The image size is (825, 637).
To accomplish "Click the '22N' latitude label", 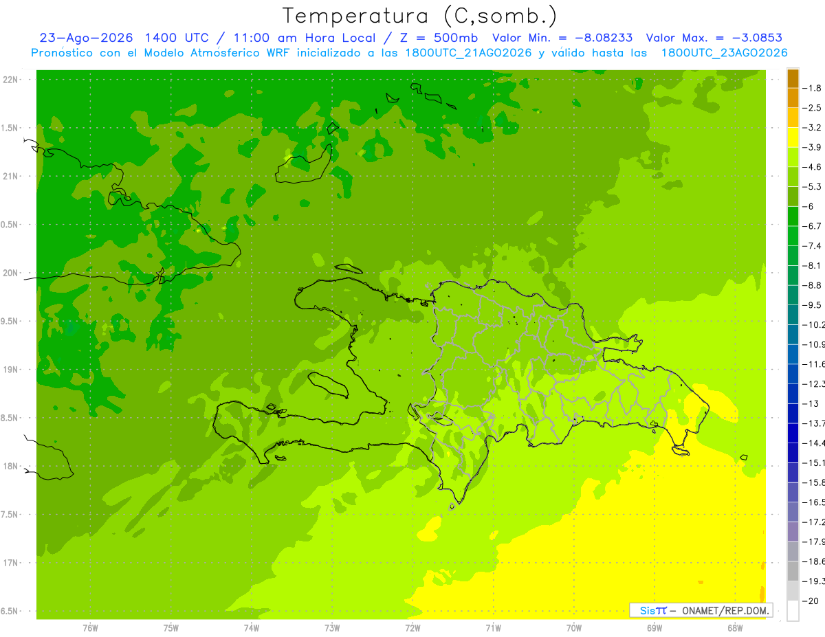I will [x=11, y=80].
